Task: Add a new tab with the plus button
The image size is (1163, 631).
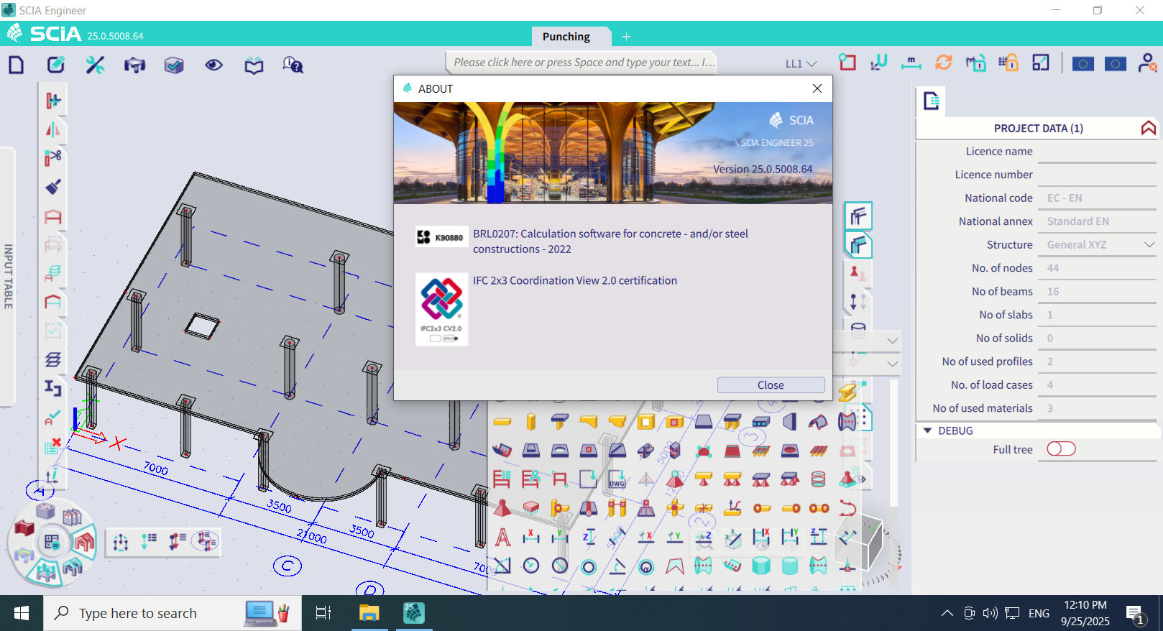Action: pos(626,37)
